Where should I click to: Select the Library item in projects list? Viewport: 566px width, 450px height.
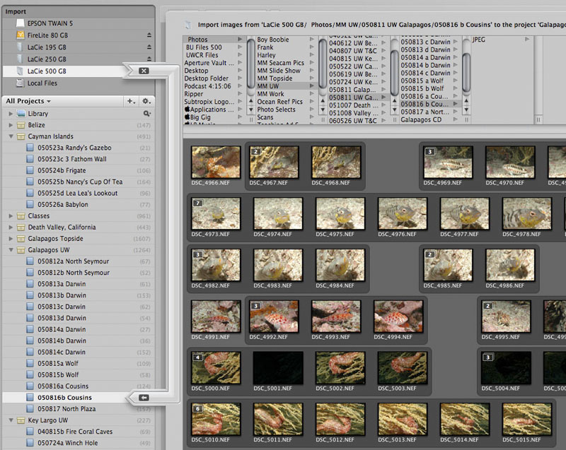click(37, 113)
